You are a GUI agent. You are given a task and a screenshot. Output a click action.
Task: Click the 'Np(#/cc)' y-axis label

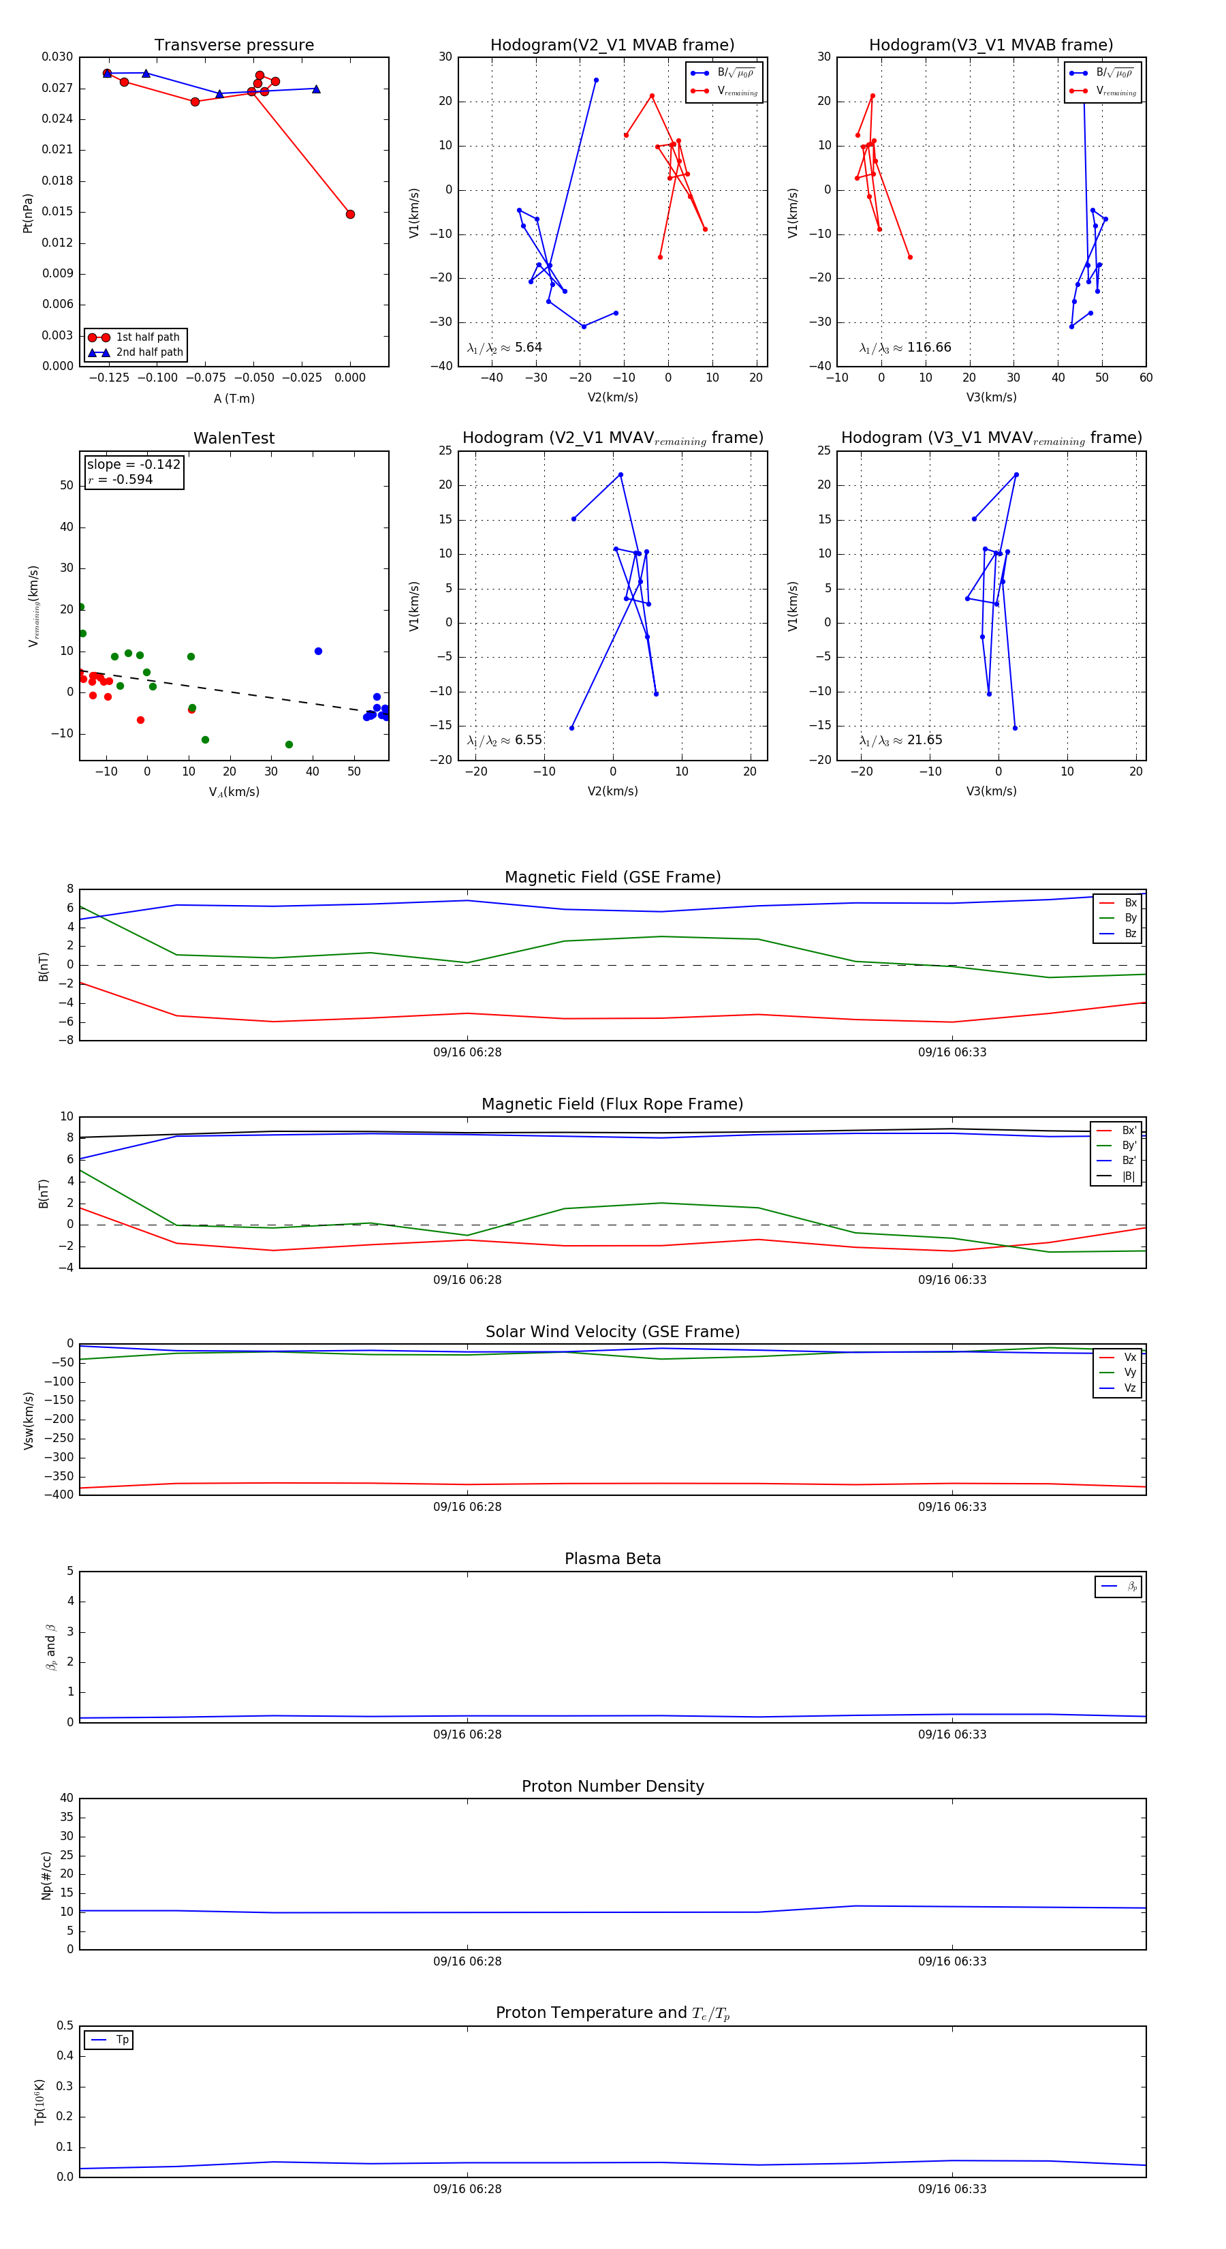pos(46,1876)
